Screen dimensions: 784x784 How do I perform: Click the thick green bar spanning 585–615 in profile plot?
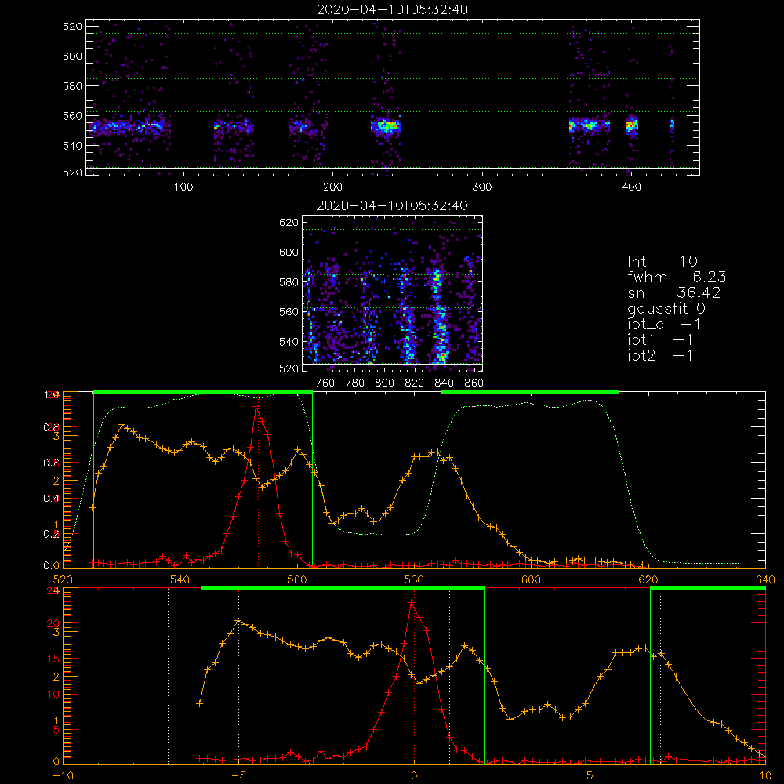[x=530, y=392]
